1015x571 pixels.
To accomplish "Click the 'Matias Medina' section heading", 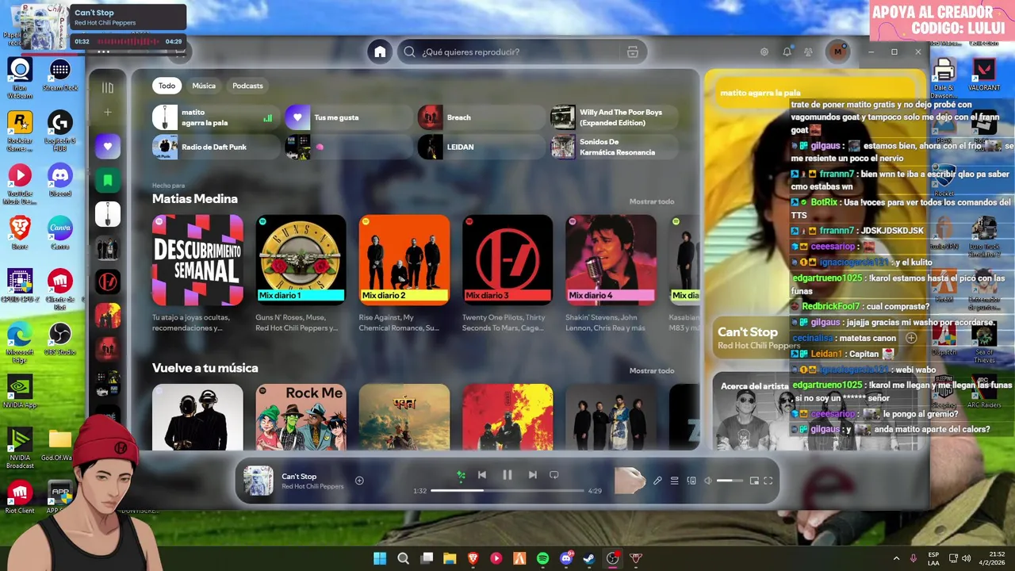I will pyautogui.click(x=195, y=199).
